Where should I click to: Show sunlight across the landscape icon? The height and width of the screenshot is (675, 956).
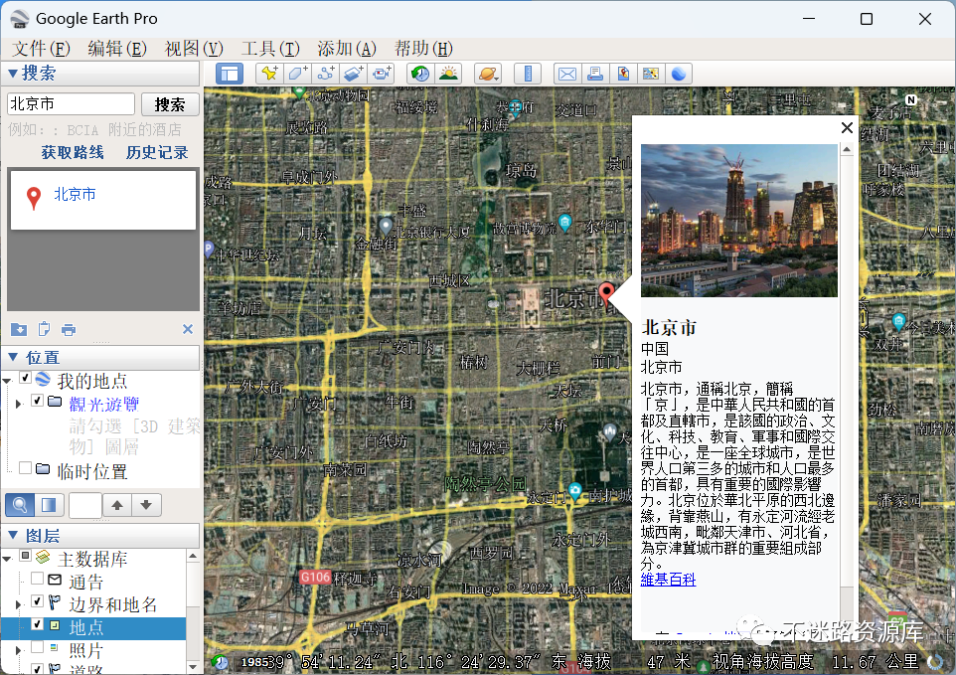pos(449,74)
